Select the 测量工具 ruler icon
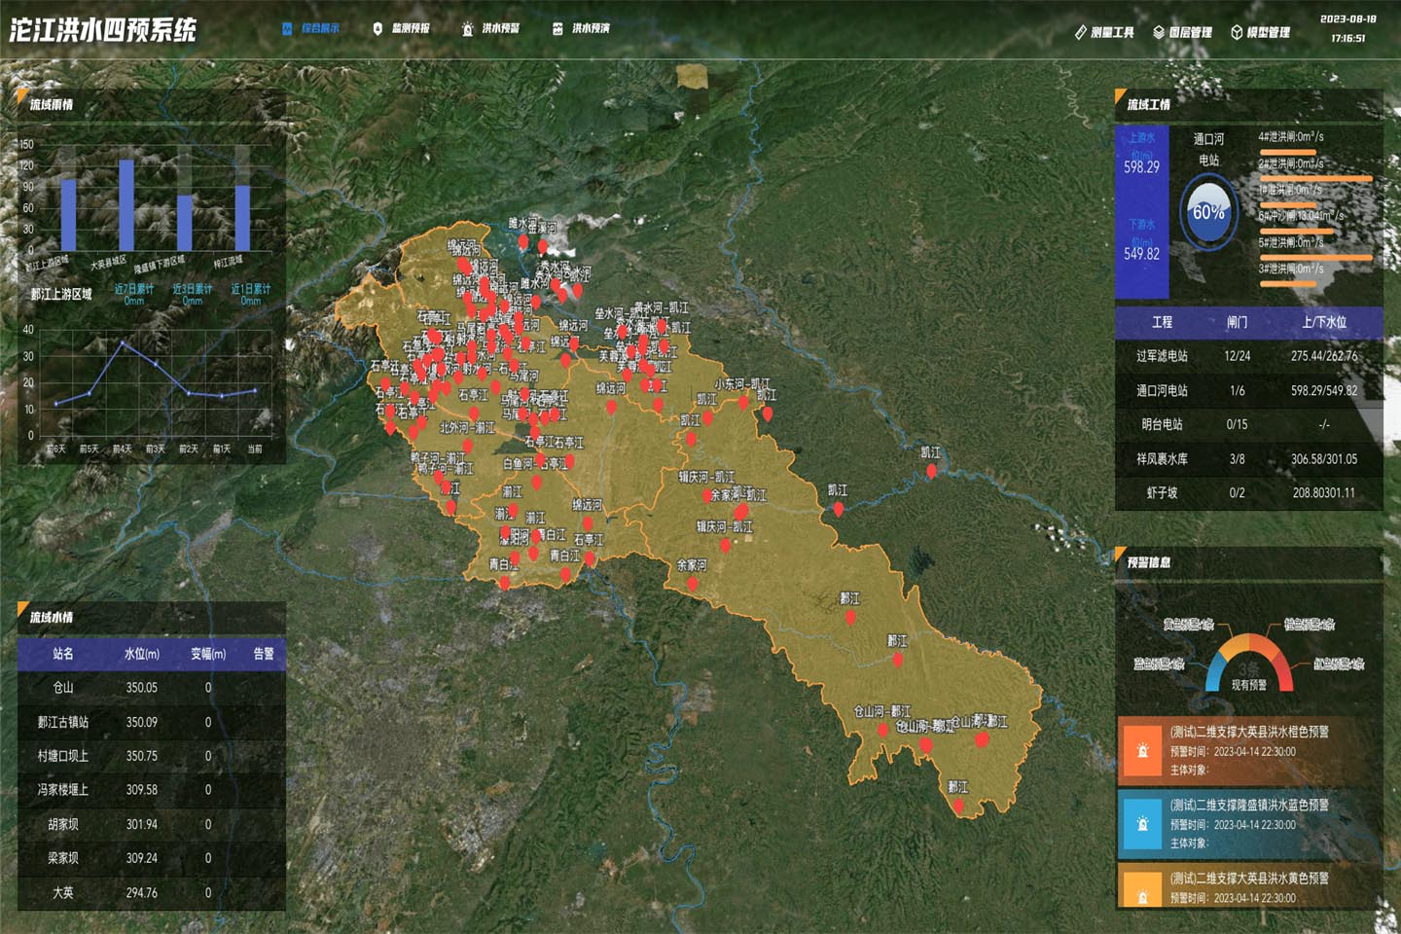The width and height of the screenshot is (1401, 934). 1080,32
